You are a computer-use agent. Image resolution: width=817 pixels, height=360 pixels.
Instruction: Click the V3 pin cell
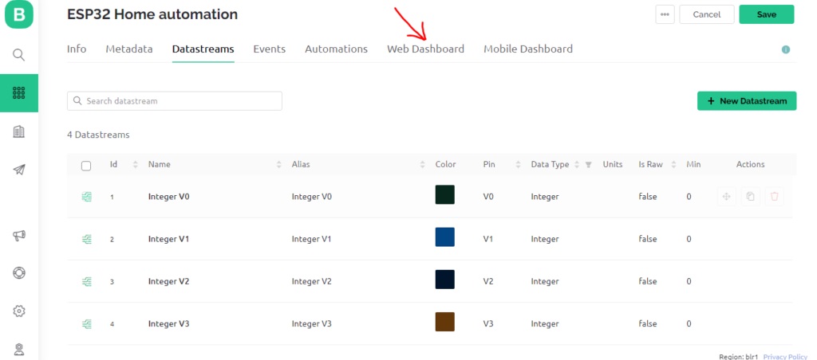[x=488, y=323]
